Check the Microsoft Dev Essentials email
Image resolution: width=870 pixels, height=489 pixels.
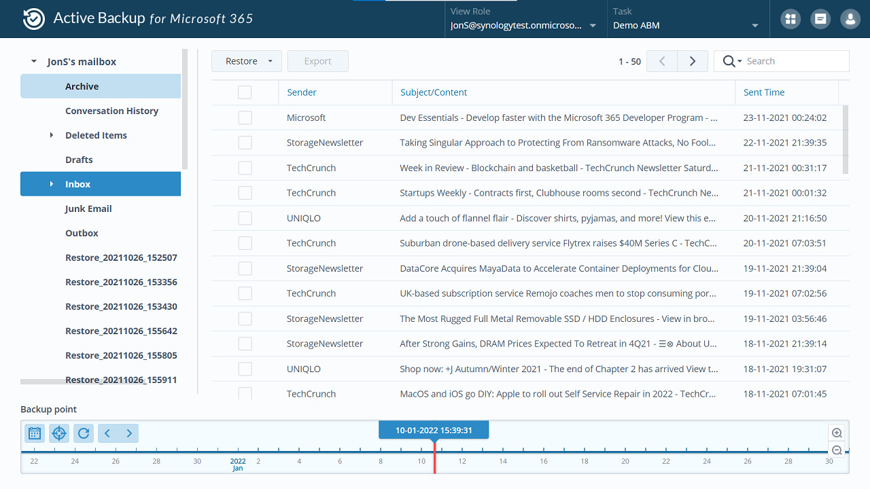[x=245, y=117]
